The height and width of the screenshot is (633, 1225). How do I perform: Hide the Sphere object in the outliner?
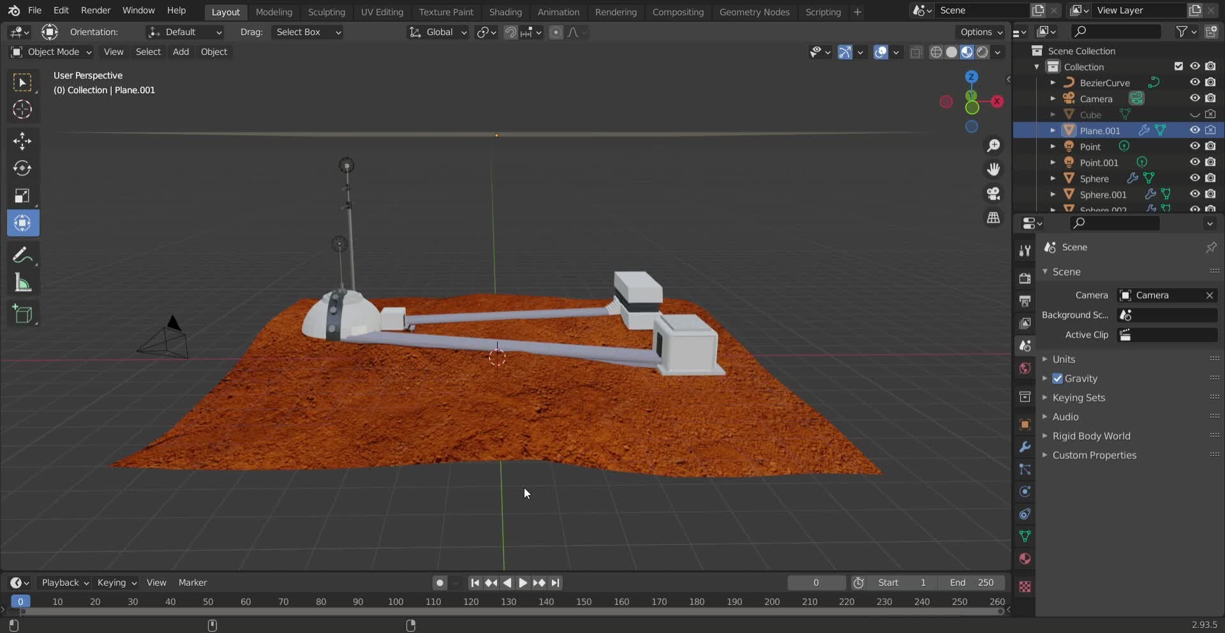(1195, 179)
